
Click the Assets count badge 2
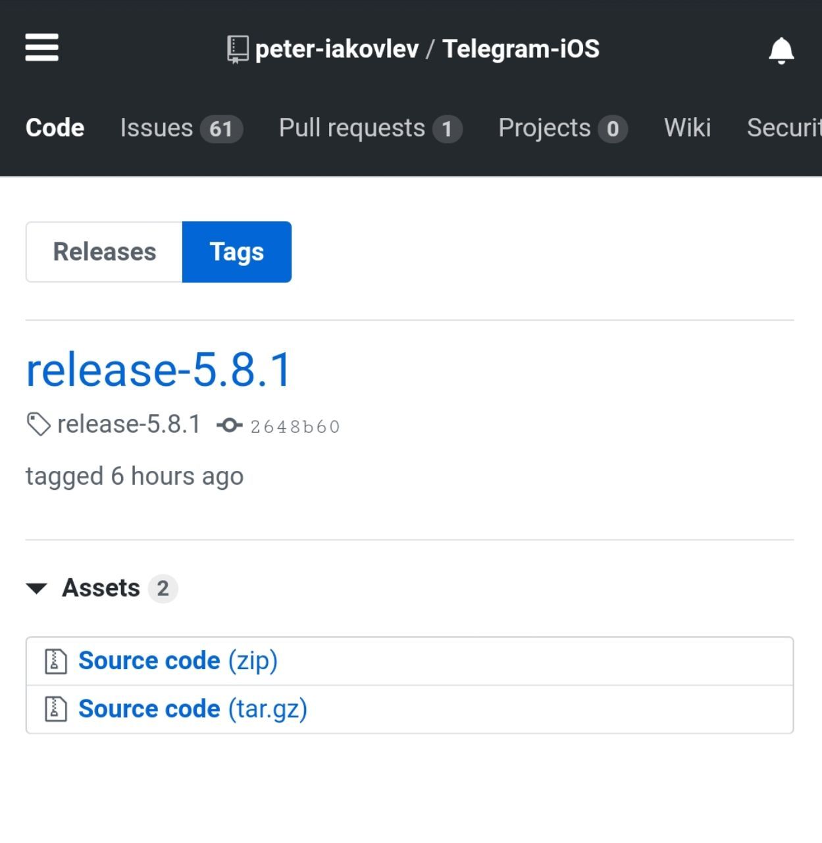coord(163,588)
